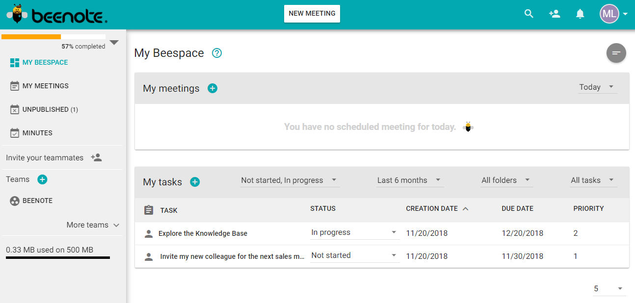Viewport: 635px width, 303px height.
Task: Add a meeting with the plus icon
Action: point(212,88)
